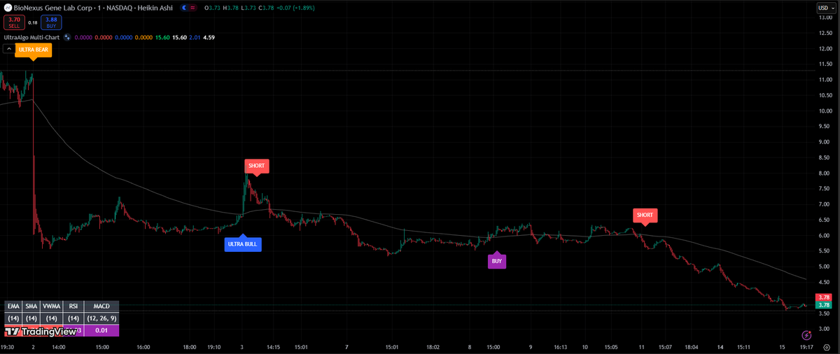Click the UltraAlgo Multi-Chart sparkle icon
The image size is (840, 354).
coord(67,37)
